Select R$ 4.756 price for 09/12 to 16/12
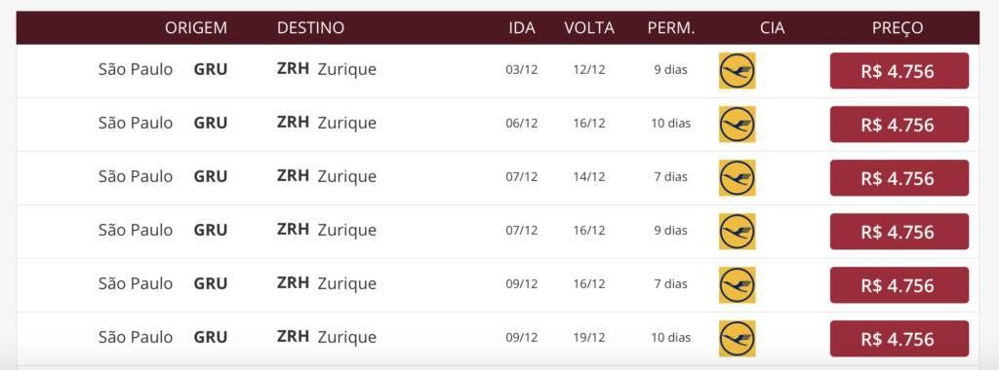This screenshot has height=370, width=999. point(899,285)
